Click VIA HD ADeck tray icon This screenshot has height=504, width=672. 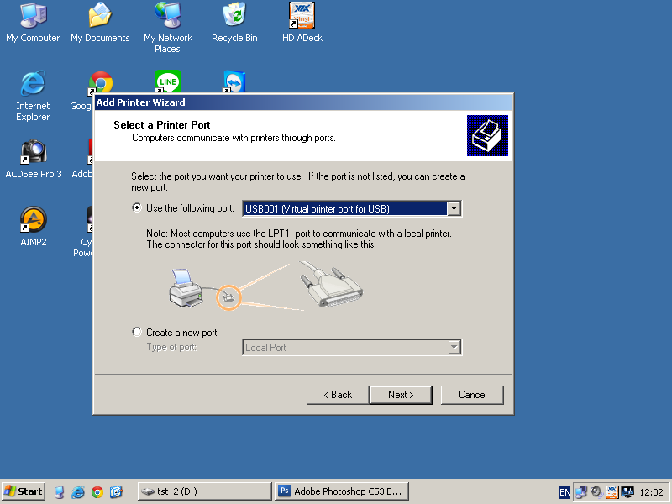point(612,491)
